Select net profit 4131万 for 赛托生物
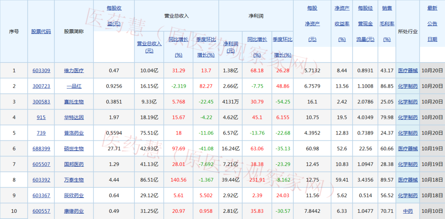445x219 pixels. pos(230,102)
